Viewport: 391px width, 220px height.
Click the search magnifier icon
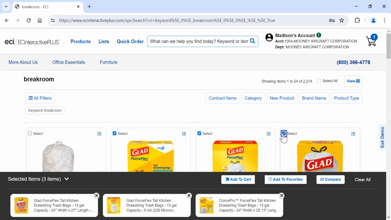(x=252, y=41)
